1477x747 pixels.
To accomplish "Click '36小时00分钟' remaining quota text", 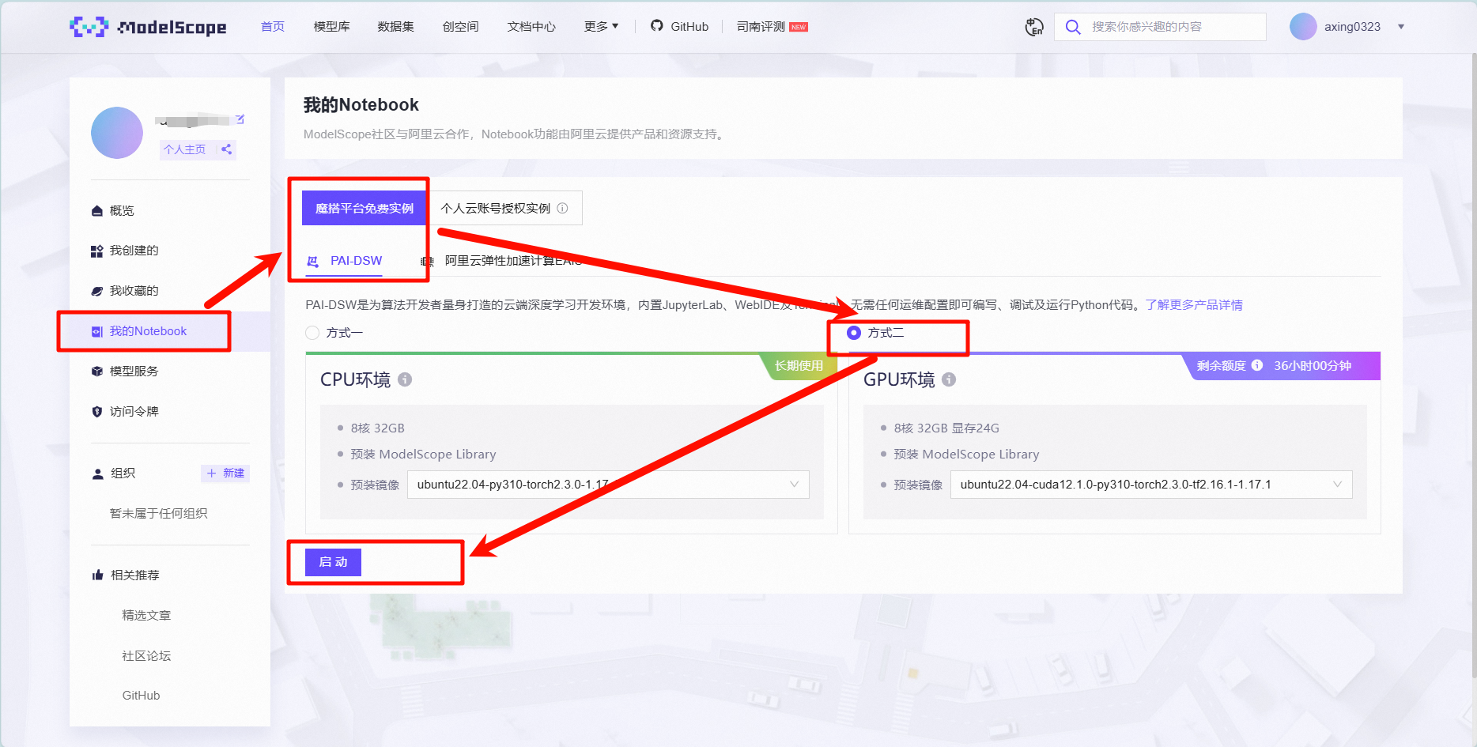I will pyautogui.click(x=1313, y=366).
